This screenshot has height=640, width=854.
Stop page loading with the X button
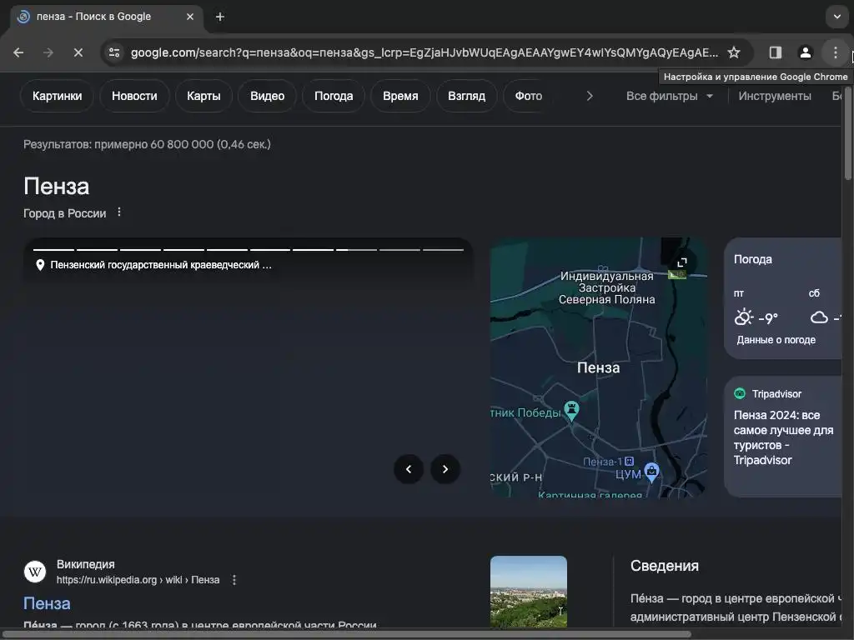pos(78,52)
